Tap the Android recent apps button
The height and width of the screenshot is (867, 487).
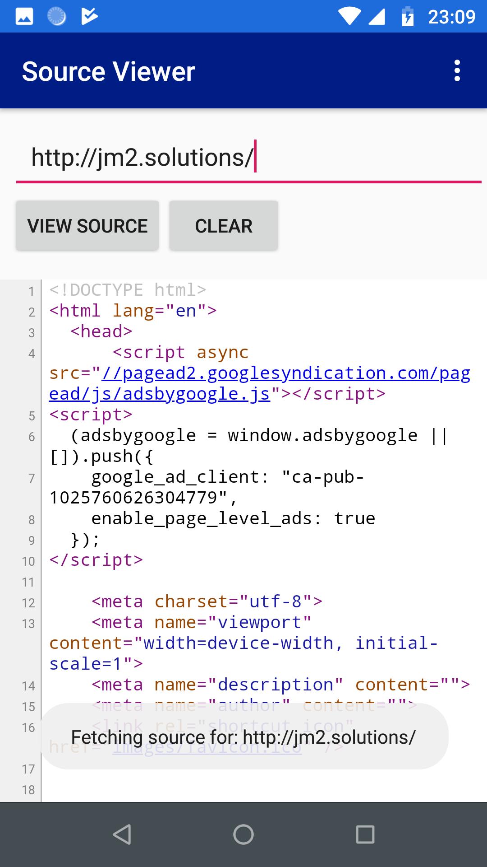coord(365,834)
